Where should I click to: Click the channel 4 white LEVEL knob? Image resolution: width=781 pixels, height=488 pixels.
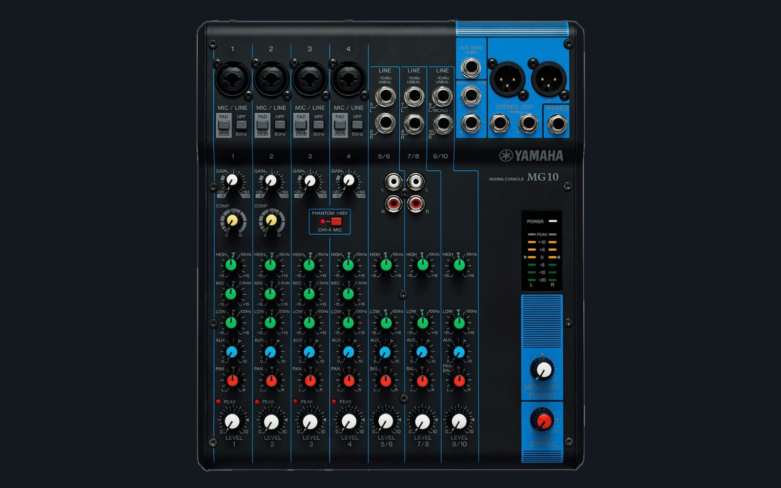(349, 422)
